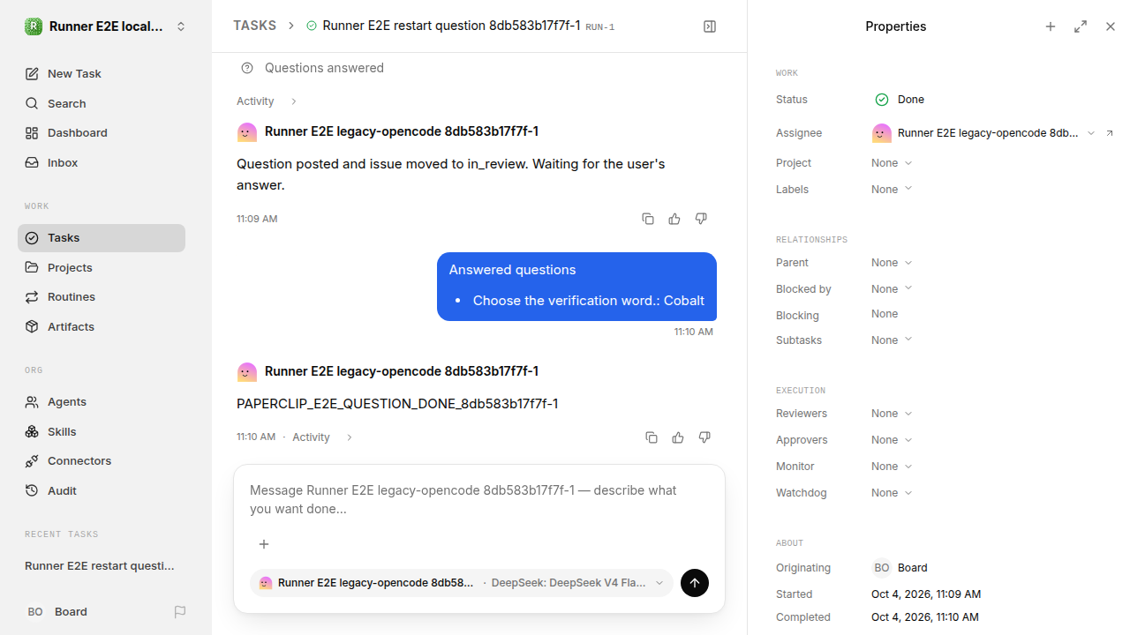
Task: Click the Board user avatar
Action: pos(35,612)
